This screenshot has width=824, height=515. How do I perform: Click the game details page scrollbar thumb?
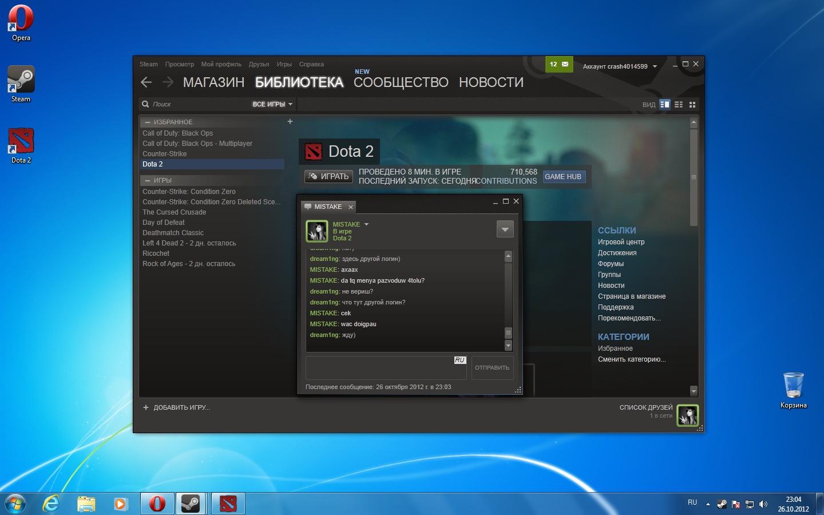[x=694, y=177]
